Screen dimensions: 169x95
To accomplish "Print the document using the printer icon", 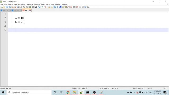I will pos(18,7).
